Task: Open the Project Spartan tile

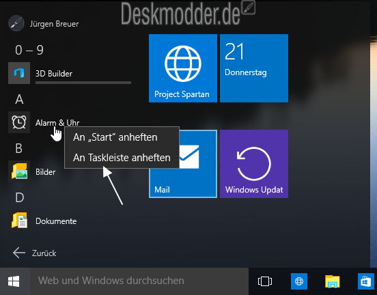Action: [183, 68]
